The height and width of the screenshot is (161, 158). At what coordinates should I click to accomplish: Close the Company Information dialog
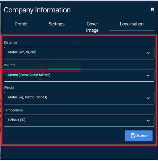click(x=152, y=9)
